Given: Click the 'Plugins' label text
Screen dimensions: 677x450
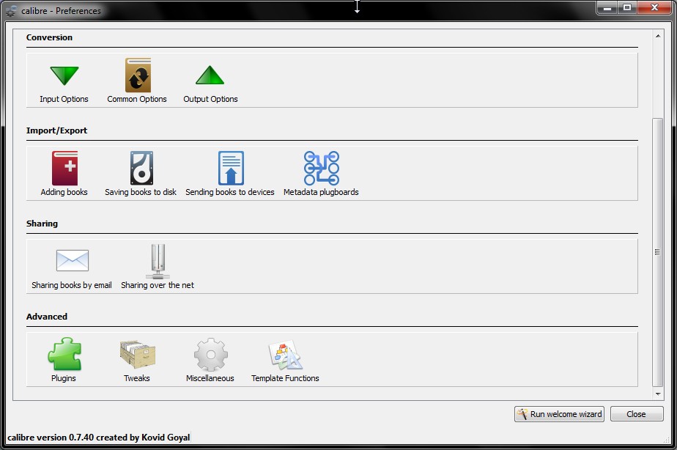Looking at the screenshot, I should pos(64,378).
